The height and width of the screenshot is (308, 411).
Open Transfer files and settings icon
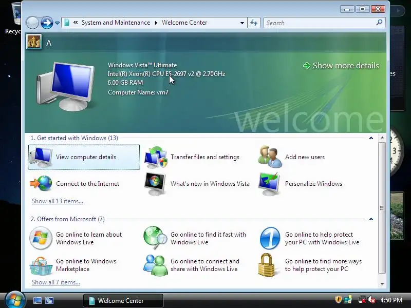[x=156, y=157]
